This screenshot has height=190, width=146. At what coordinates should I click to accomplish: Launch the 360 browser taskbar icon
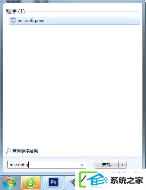[x=30, y=183]
